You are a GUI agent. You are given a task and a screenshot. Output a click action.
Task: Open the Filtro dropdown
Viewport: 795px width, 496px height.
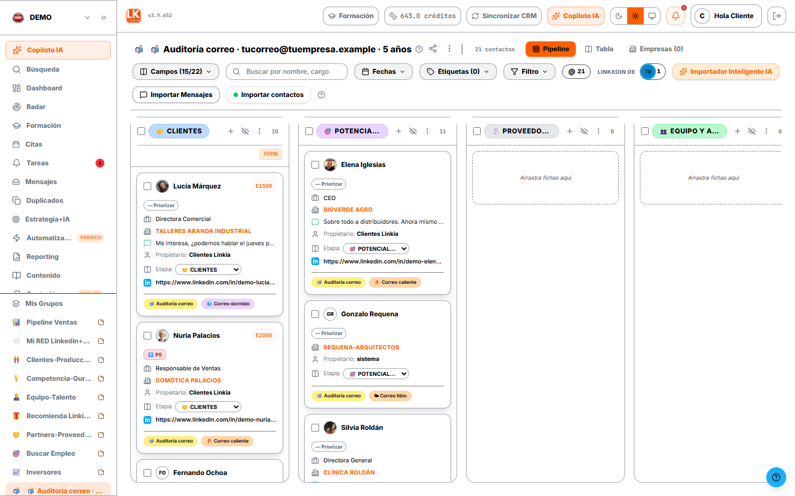click(x=529, y=72)
